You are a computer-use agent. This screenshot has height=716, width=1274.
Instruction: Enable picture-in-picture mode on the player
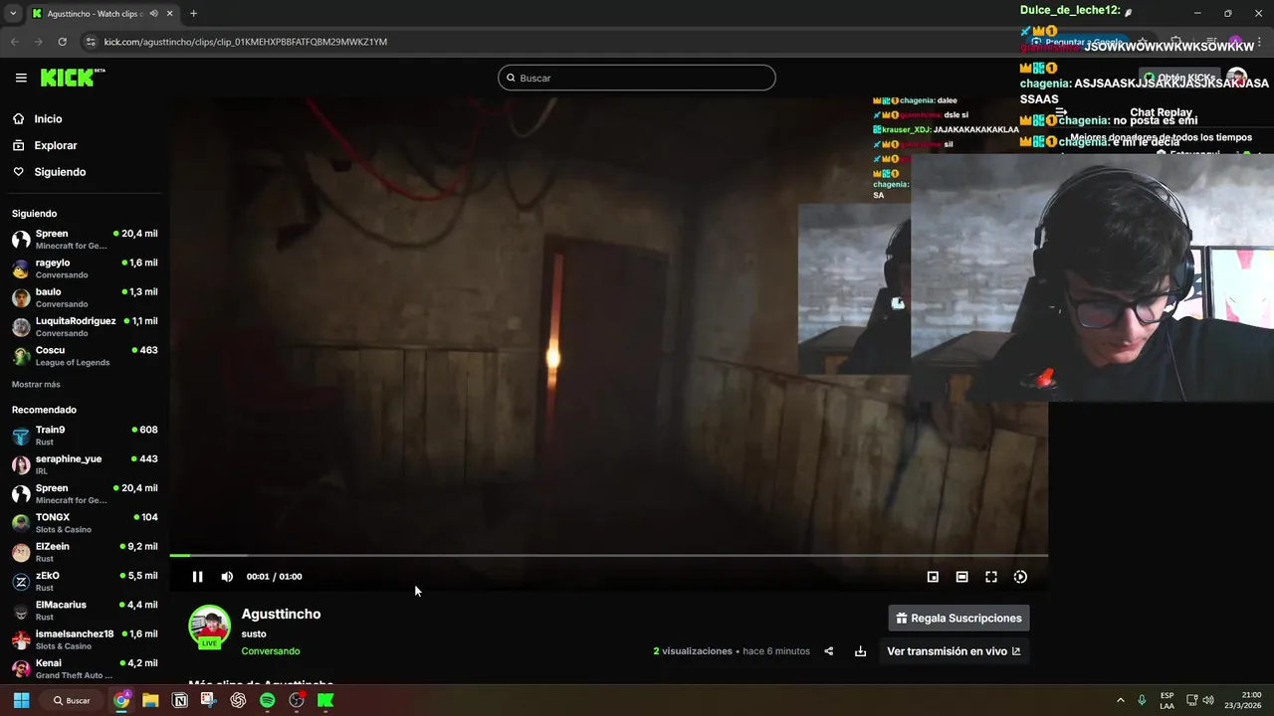pos(933,577)
